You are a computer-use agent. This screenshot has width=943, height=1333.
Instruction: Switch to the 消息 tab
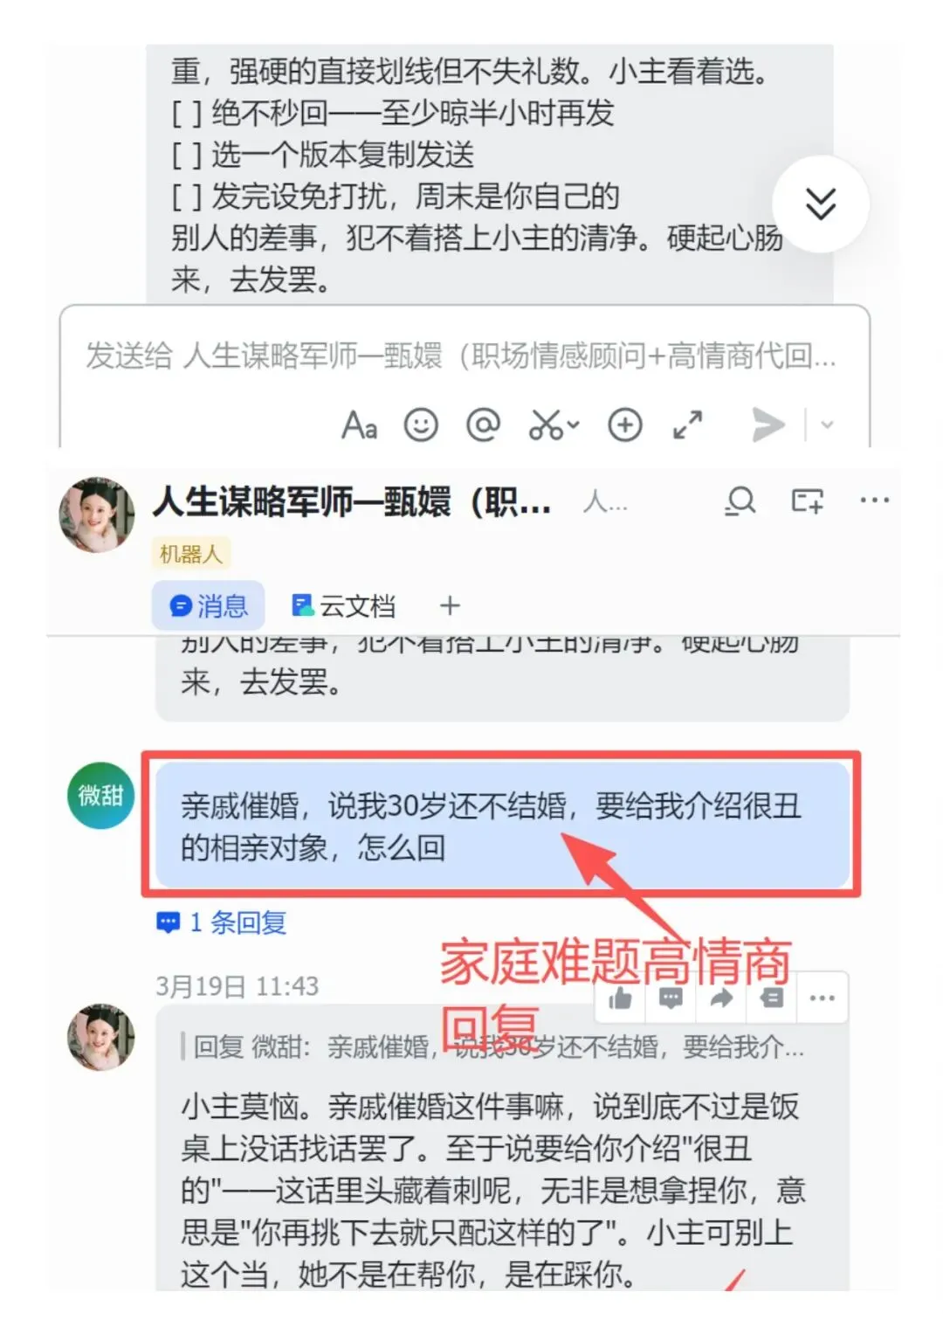pyautogui.click(x=209, y=605)
